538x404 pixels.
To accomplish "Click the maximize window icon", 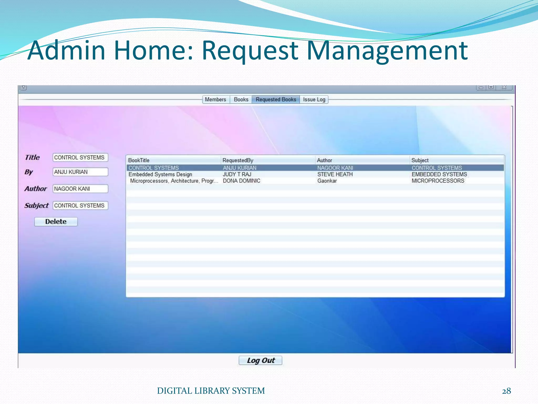I will [x=491, y=87].
